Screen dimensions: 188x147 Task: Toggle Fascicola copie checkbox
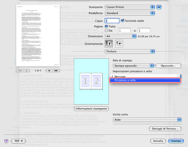click(x=123, y=21)
